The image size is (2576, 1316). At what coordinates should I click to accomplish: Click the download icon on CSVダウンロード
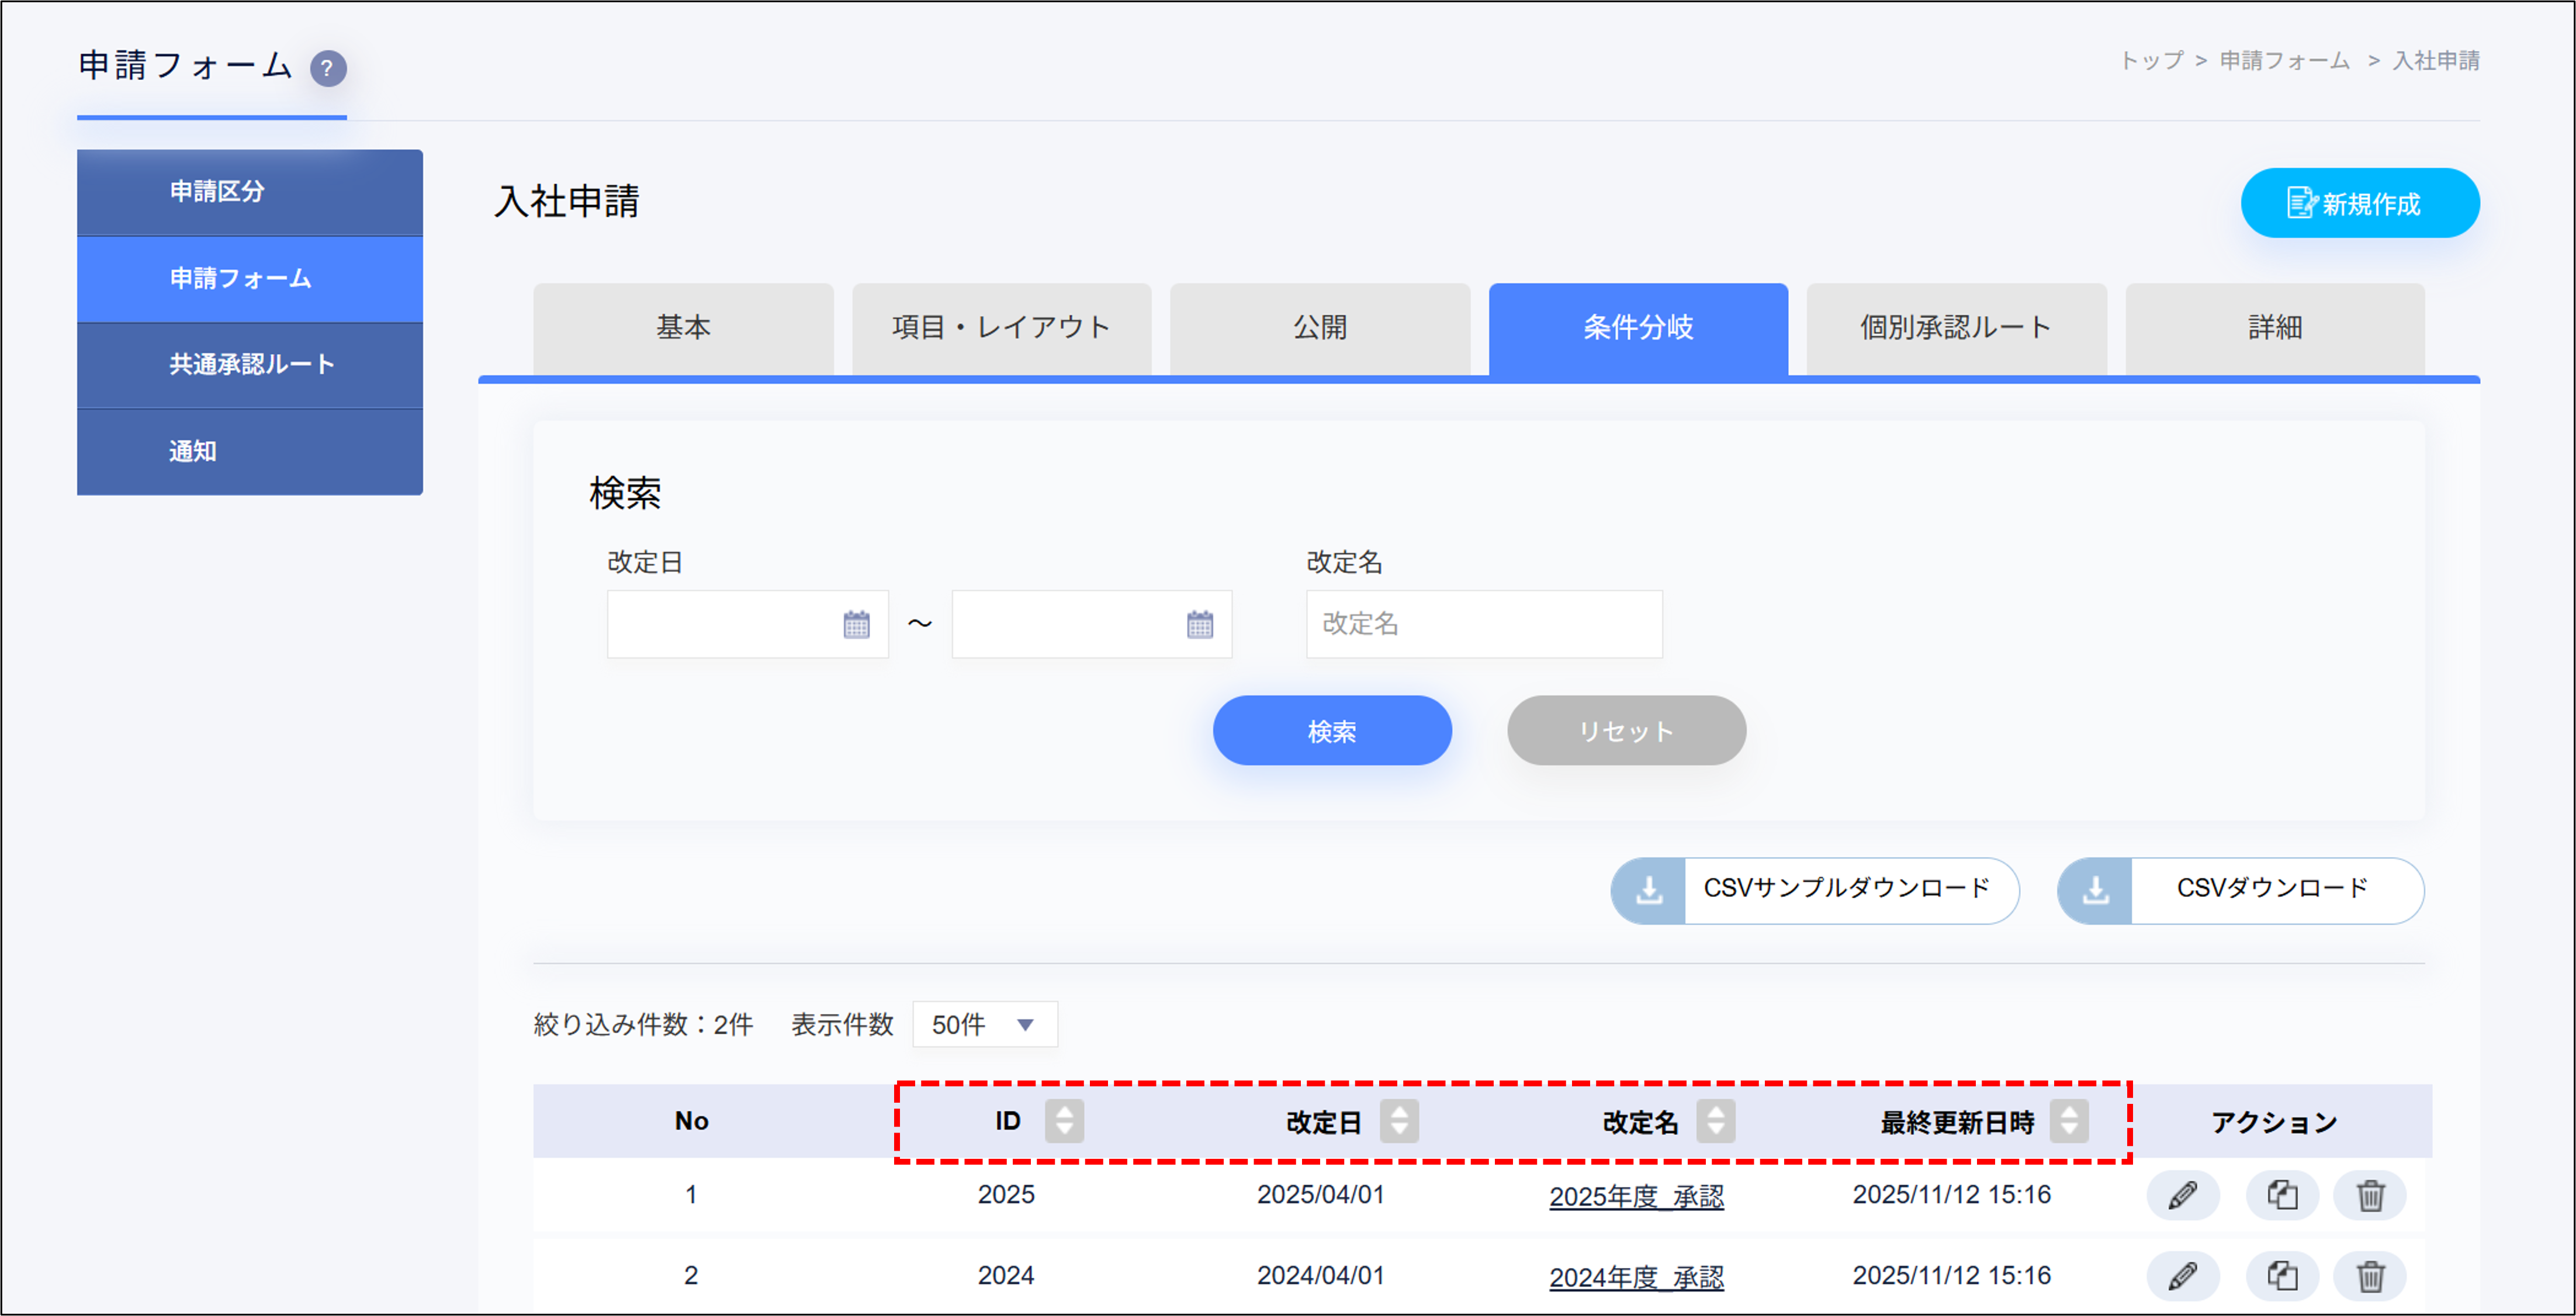coord(2095,890)
